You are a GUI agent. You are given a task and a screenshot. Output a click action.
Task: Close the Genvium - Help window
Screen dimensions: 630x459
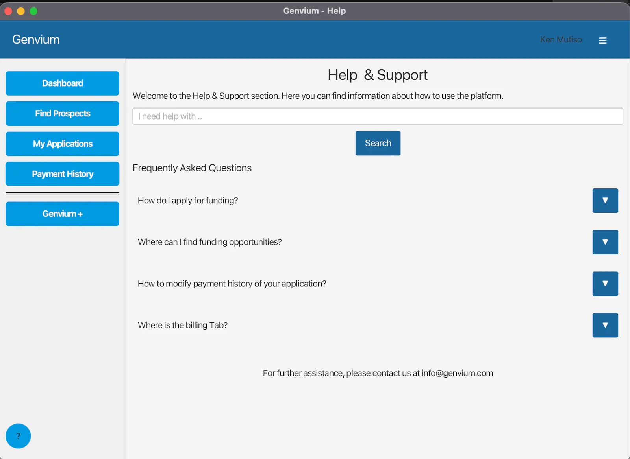[x=8, y=11]
